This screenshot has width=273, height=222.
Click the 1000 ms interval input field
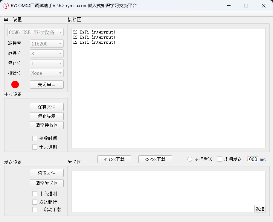coord(252,159)
